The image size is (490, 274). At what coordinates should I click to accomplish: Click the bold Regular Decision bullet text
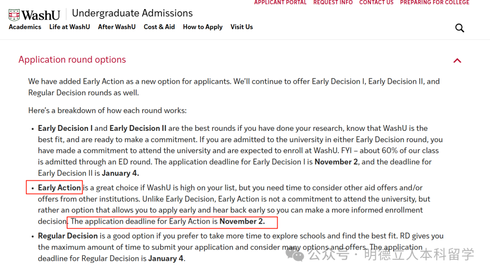(x=68, y=236)
